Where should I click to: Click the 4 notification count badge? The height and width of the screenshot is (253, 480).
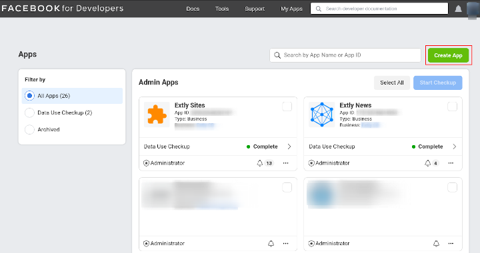435,163
